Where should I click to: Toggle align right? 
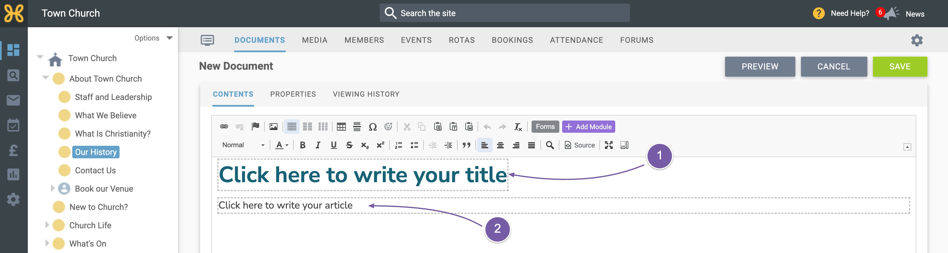516,145
